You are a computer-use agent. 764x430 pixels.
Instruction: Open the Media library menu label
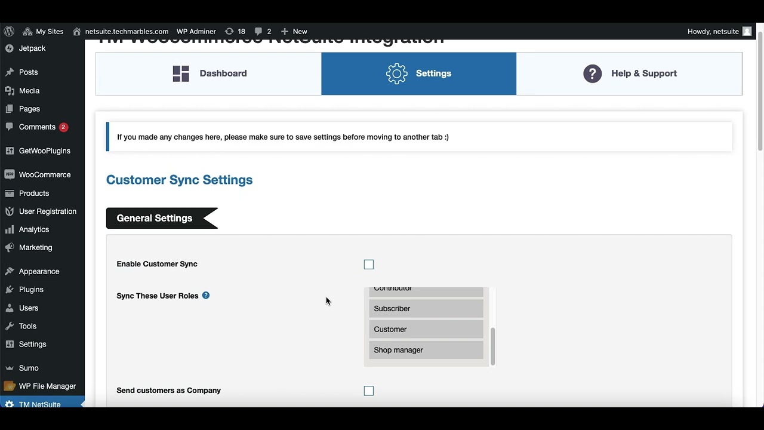[x=29, y=91]
